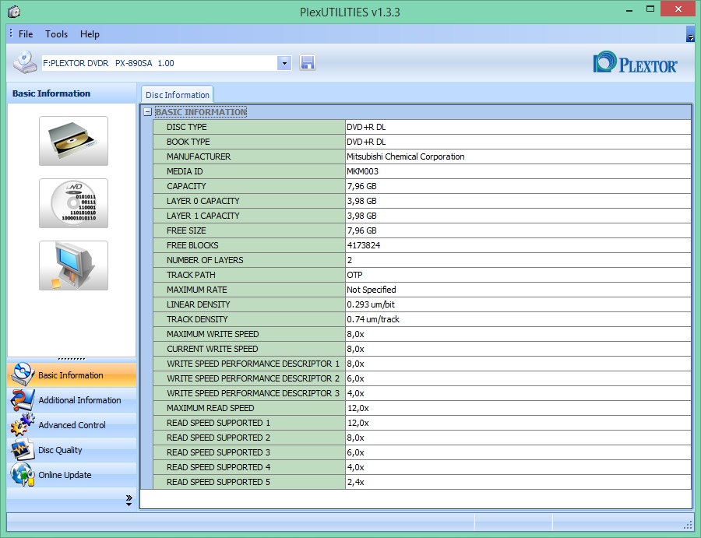Collapse the BASIC INFORMATION section

(x=148, y=112)
